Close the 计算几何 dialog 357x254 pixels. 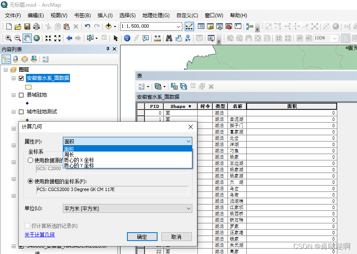point(191,127)
